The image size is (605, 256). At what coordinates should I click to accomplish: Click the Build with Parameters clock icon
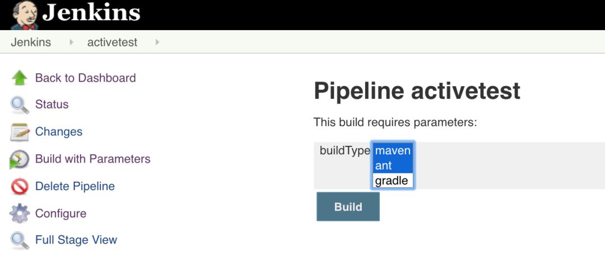(20, 159)
